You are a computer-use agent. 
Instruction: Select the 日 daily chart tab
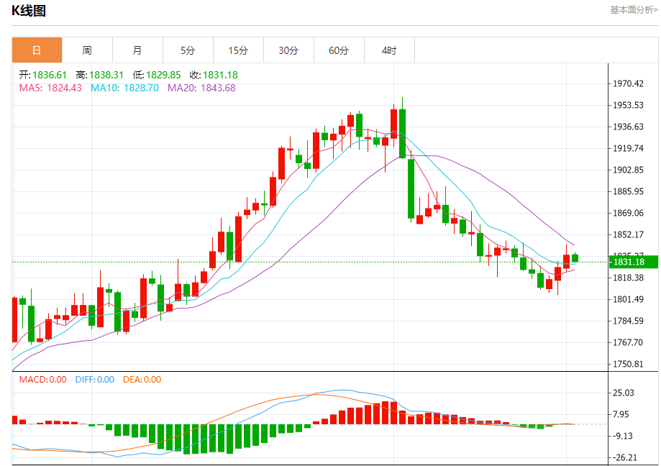tap(37, 50)
